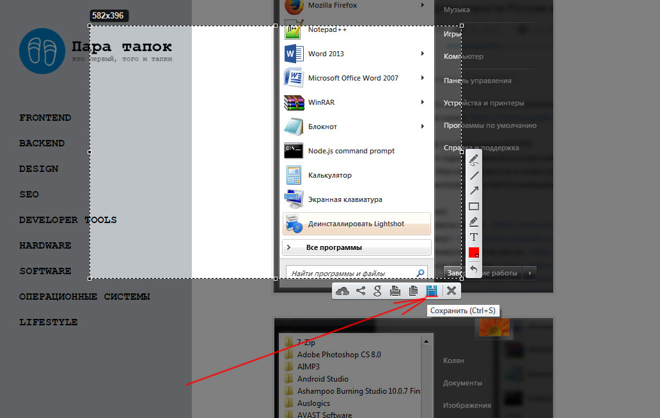Open Музыка in Start menu
660x418 pixels.
point(457,10)
